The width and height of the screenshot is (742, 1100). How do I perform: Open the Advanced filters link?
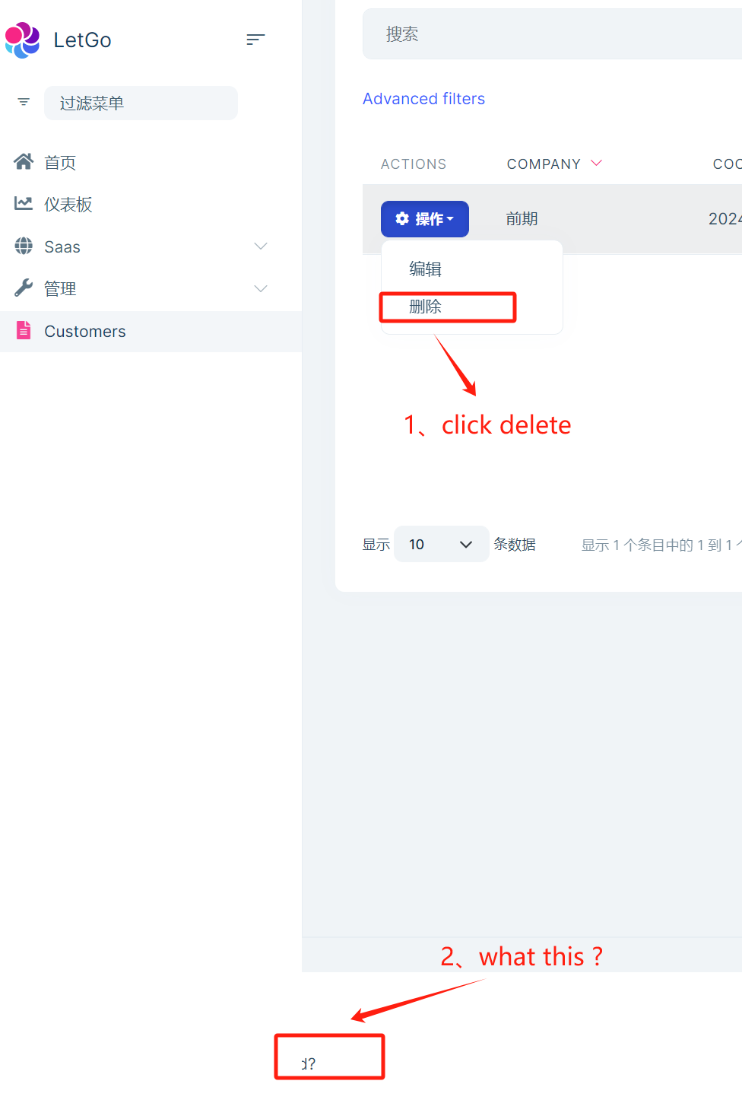pos(423,99)
